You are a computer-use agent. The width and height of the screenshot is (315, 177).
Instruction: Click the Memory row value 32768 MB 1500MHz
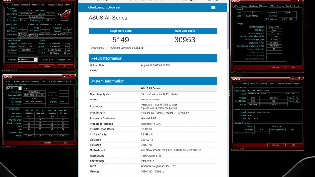click(153, 171)
